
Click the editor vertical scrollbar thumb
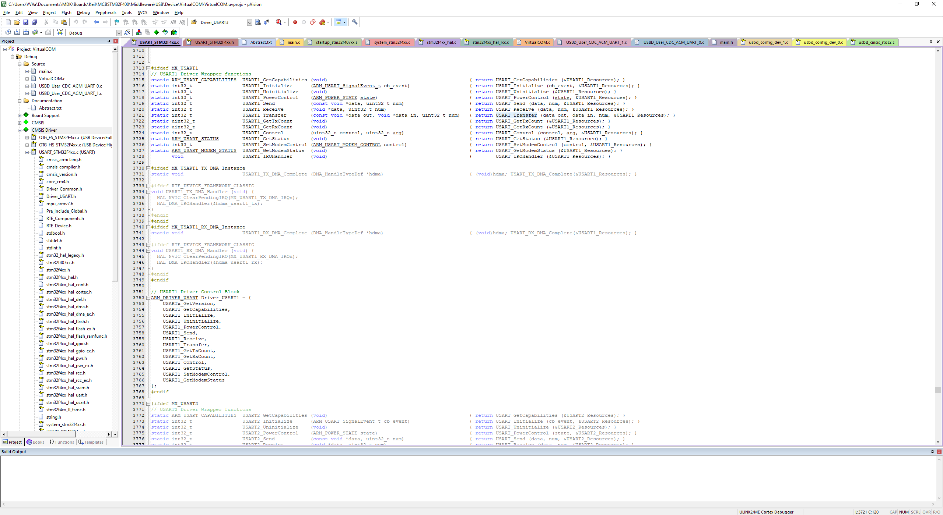[x=938, y=390]
